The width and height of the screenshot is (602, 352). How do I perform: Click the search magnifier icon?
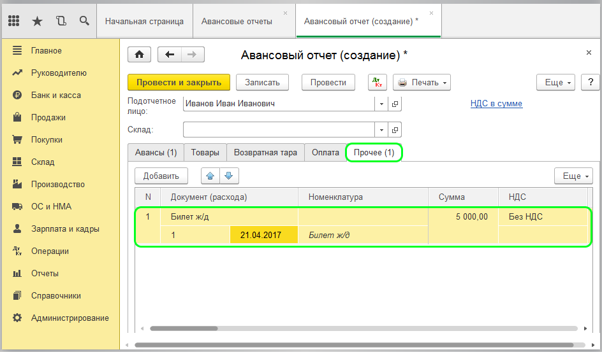click(84, 21)
